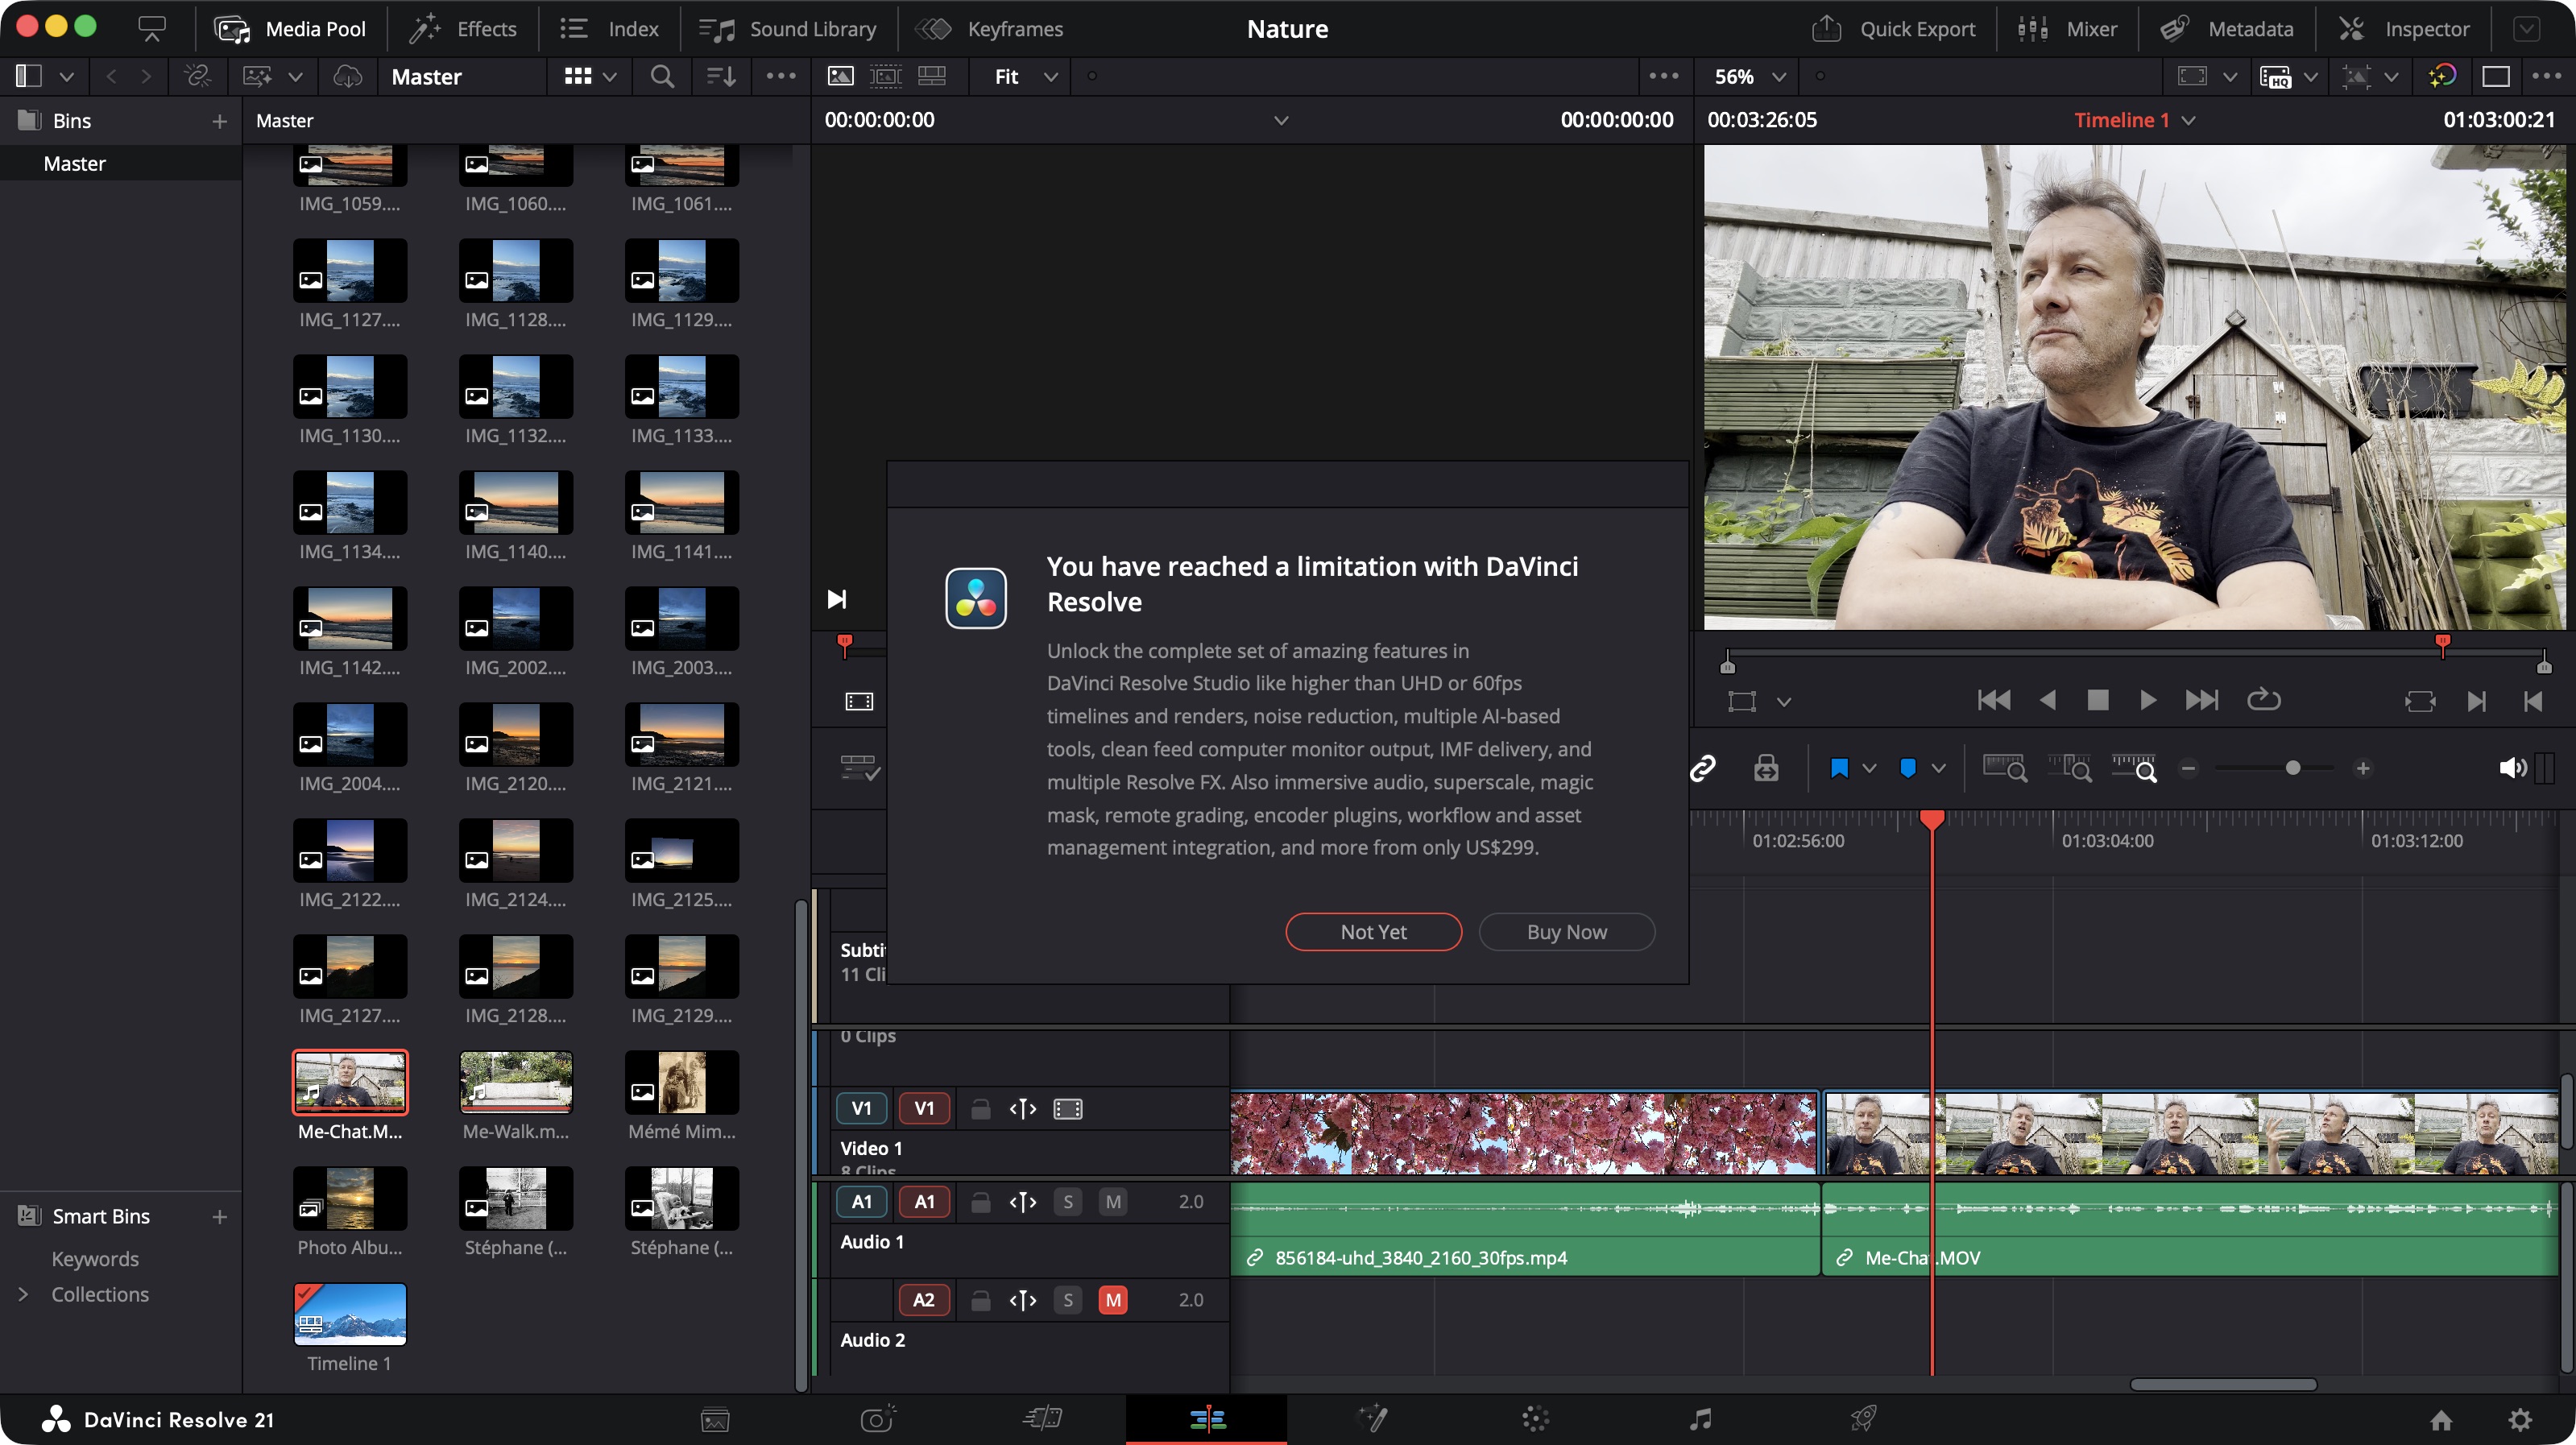Solo Audio 1 with S button
Viewport: 2576px width, 1445px height.
click(x=1067, y=1202)
